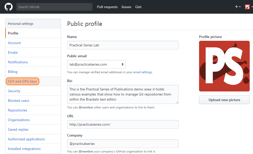The image size is (253, 154).
Task: Open Pull requests in top navigation
Action: coord(107,7)
